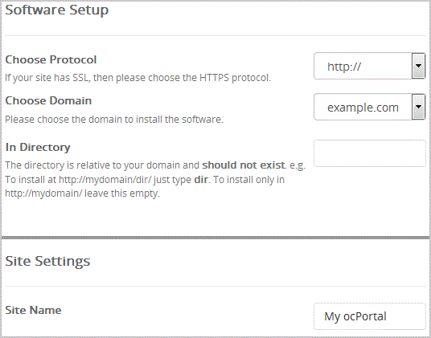Click the http://mydomain/dir/ example text
The width and height of the screenshot is (431, 338).
[105, 180]
